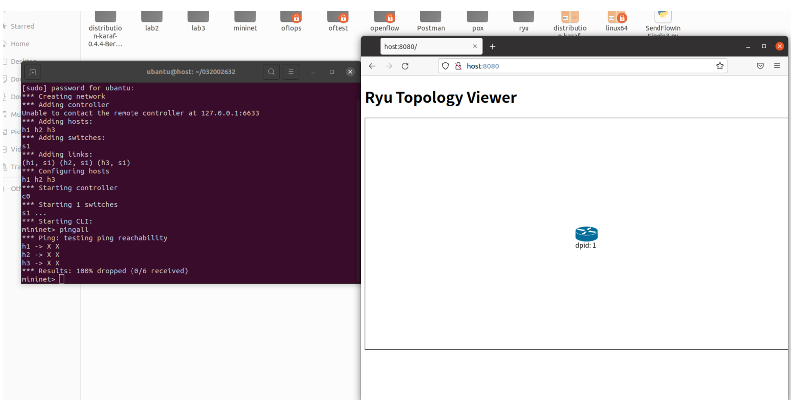Screen dimensions: 791x400
Task: Go back in the browser
Action: pos(372,66)
